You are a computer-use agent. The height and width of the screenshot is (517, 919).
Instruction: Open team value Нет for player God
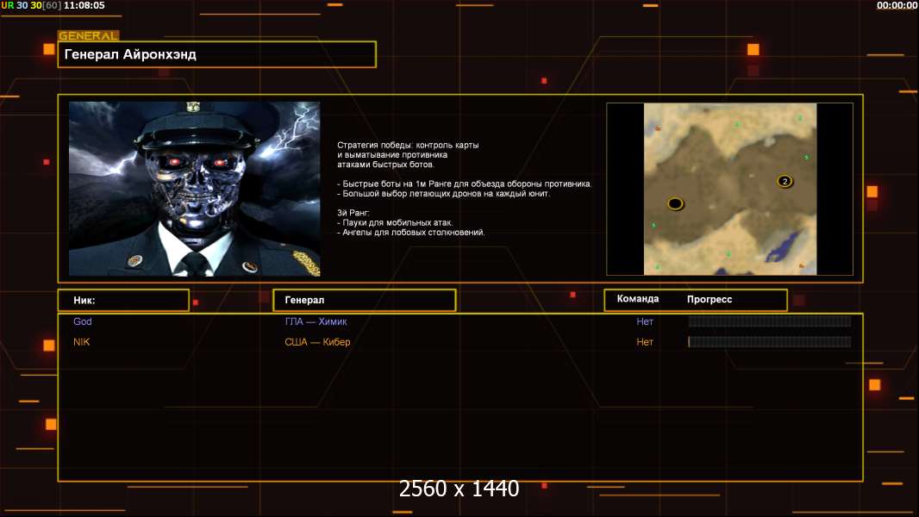pyautogui.click(x=645, y=321)
